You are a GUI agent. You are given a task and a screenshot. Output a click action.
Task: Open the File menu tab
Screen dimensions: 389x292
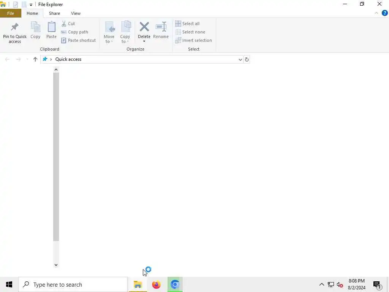11,13
